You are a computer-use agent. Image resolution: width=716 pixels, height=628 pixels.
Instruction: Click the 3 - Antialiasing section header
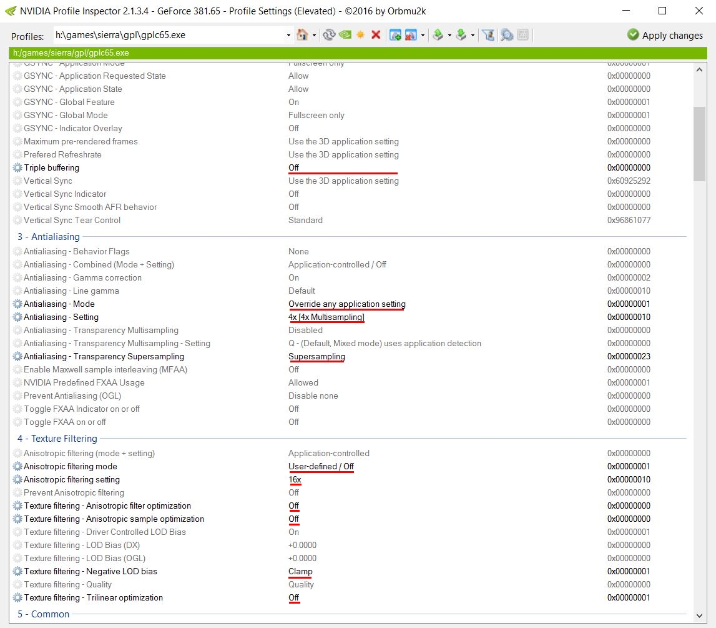pyautogui.click(x=49, y=237)
